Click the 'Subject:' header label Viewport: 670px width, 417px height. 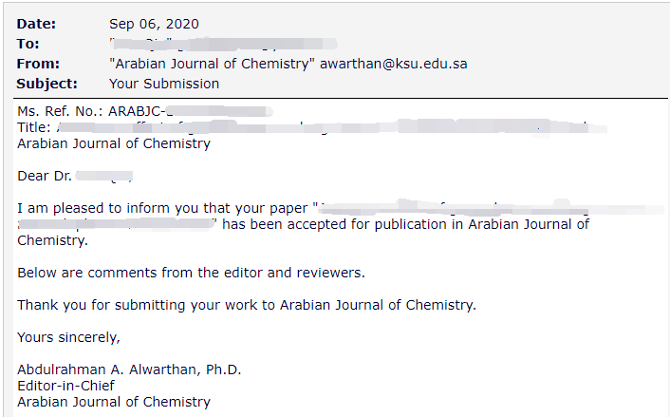tap(47, 84)
